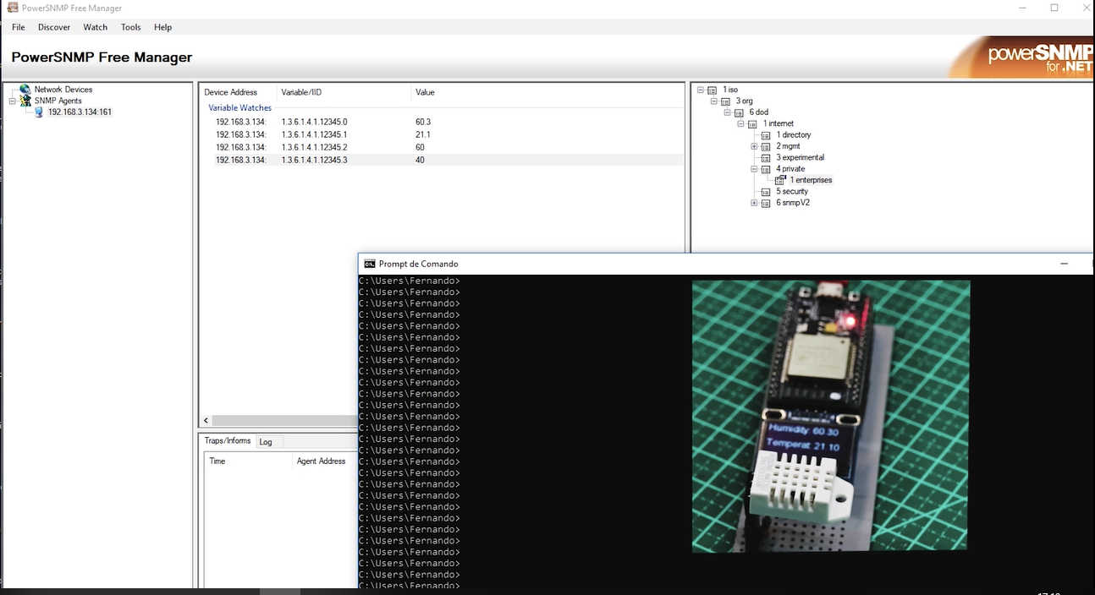Expand the "6 snmpV2" tree node
Screen dimensions: 1095x595
point(754,202)
